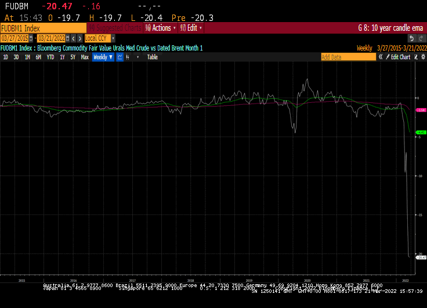
Task: Switch to Table view
Action: pos(152,57)
